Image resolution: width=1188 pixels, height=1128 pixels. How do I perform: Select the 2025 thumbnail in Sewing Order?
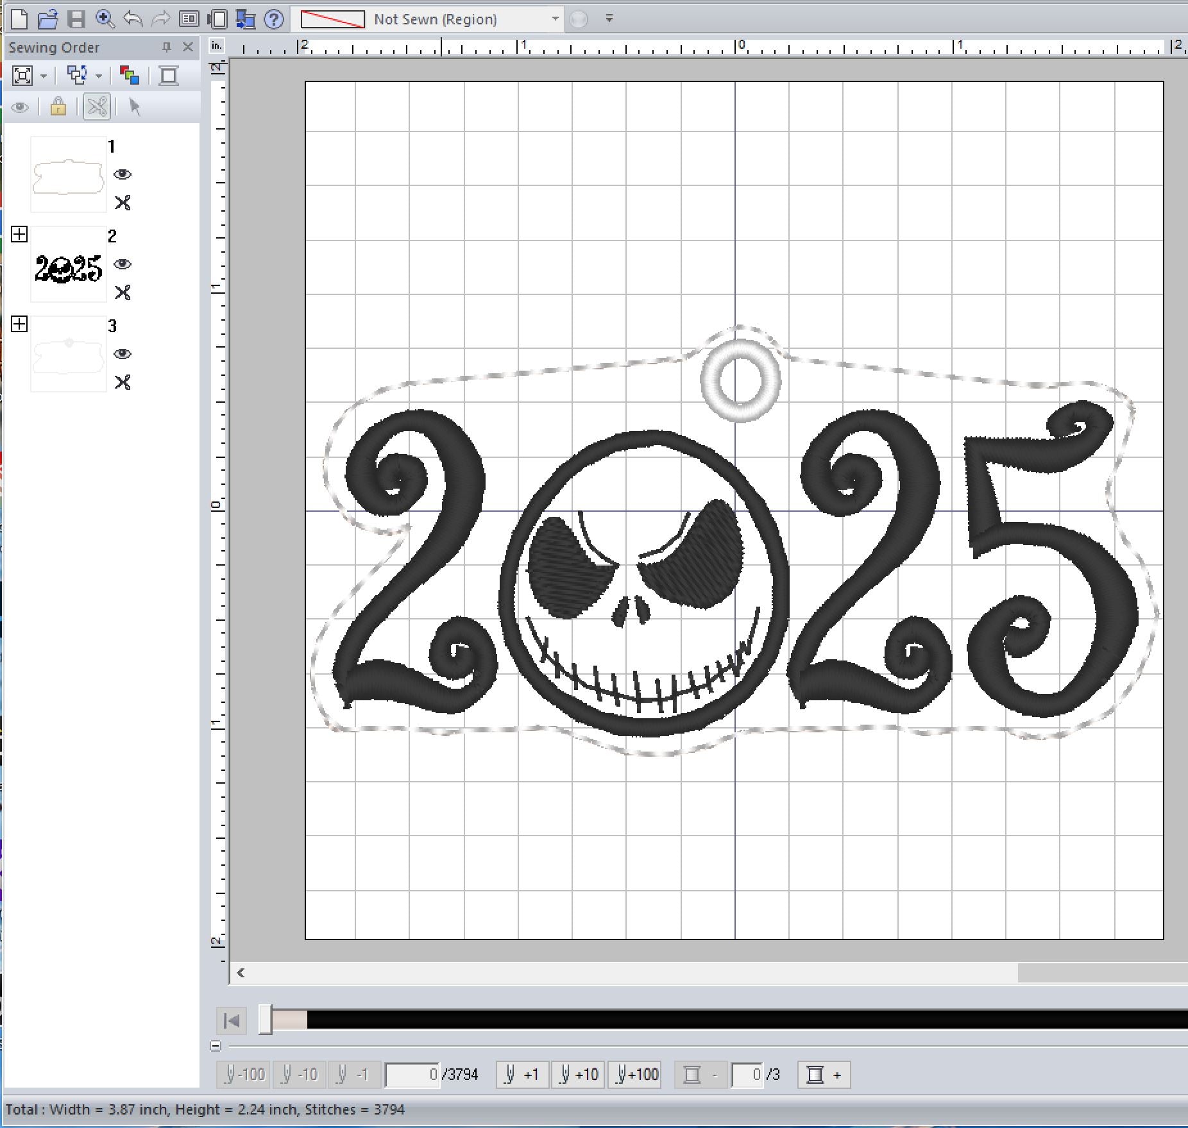point(68,265)
